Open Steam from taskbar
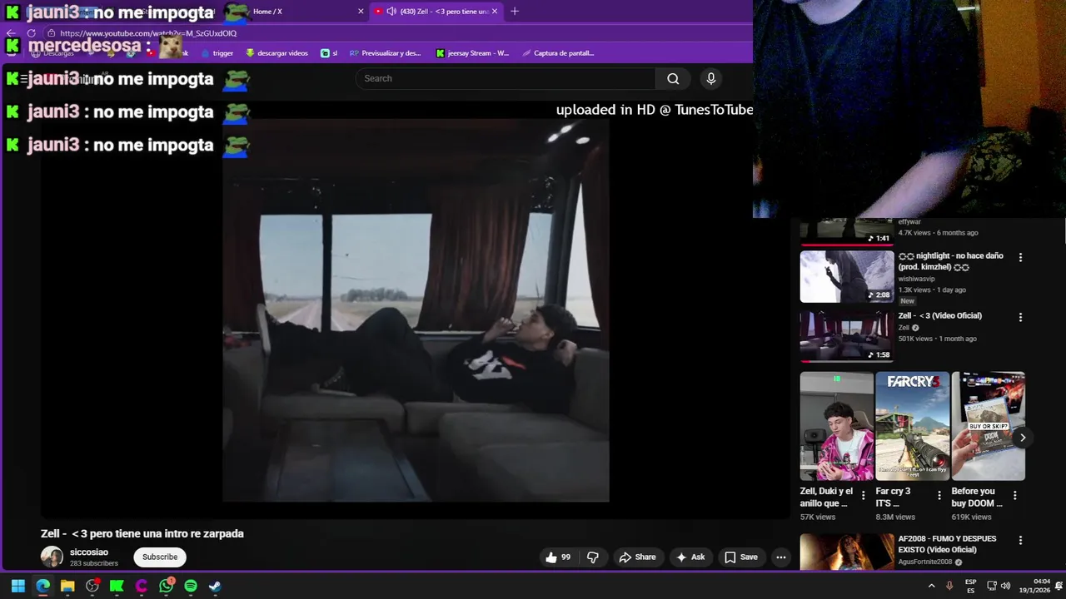The width and height of the screenshot is (1066, 599). tap(215, 586)
